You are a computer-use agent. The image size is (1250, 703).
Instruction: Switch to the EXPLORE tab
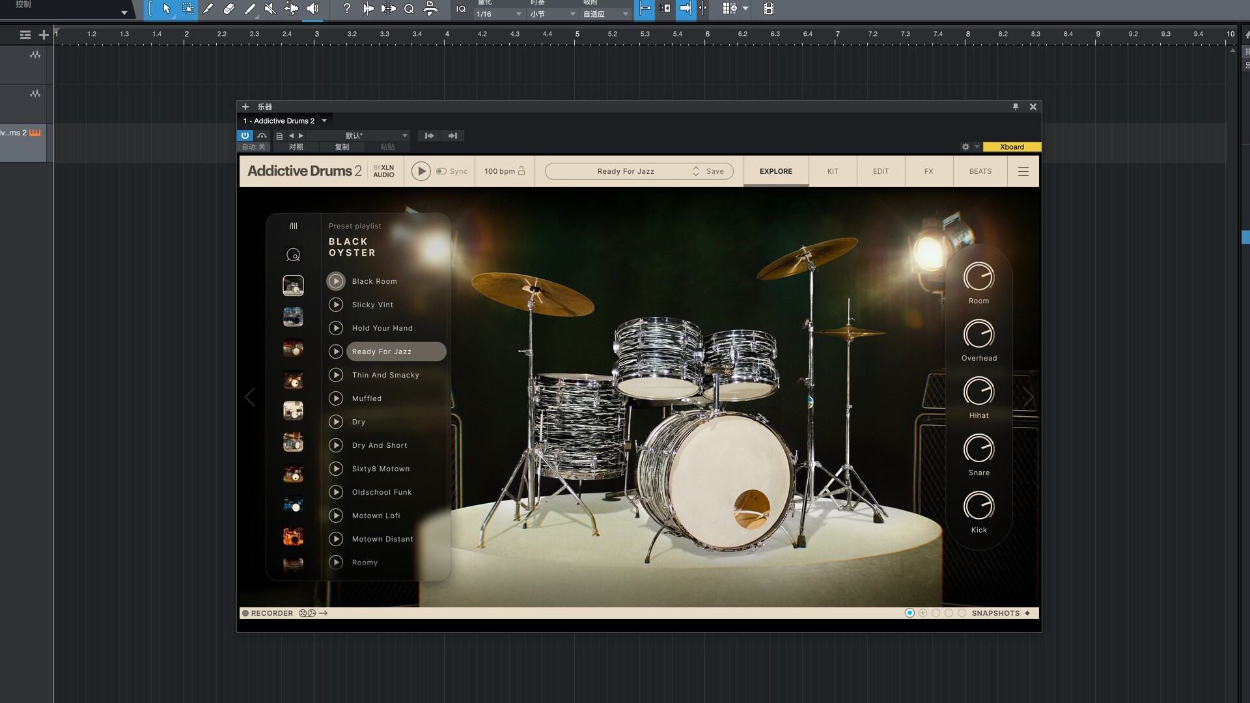[776, 171]
